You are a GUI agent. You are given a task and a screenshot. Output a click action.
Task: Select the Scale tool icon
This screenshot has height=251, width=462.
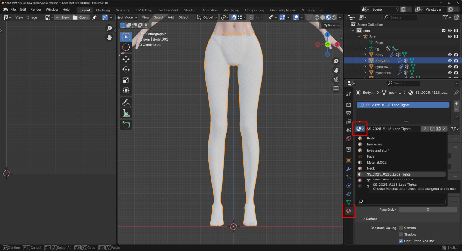[x=126, y=80]
